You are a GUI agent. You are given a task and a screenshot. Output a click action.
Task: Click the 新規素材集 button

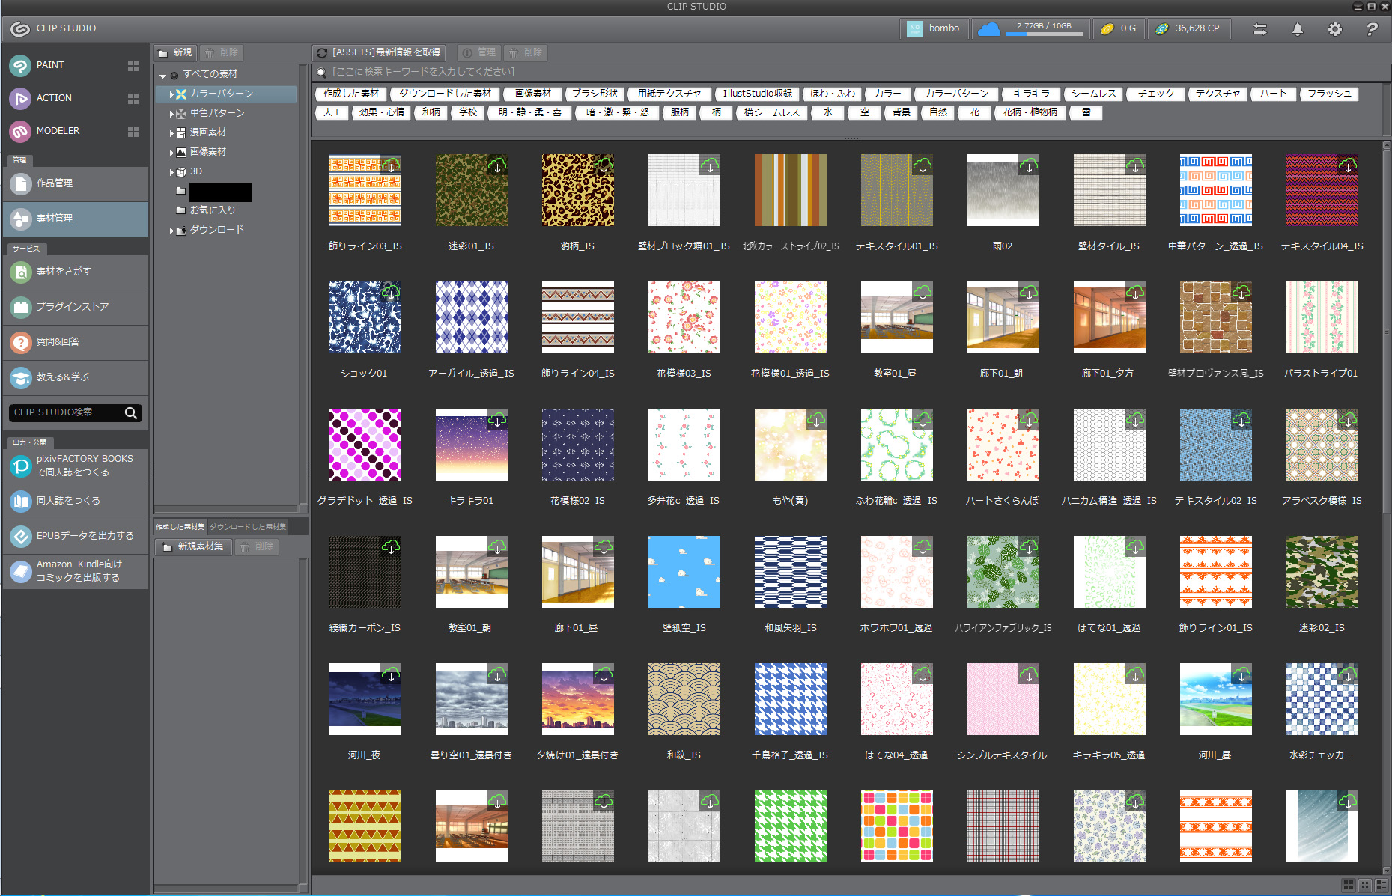click(192, 547)
